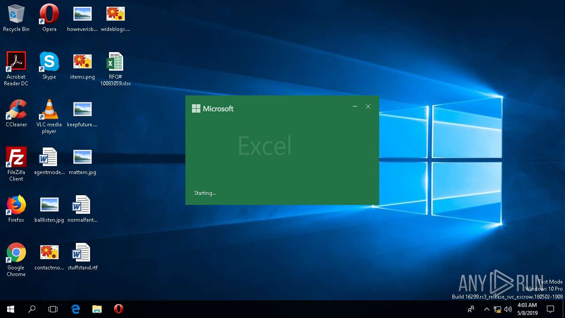Click the Microsoft logo on Excel splash

coord(213,109)
